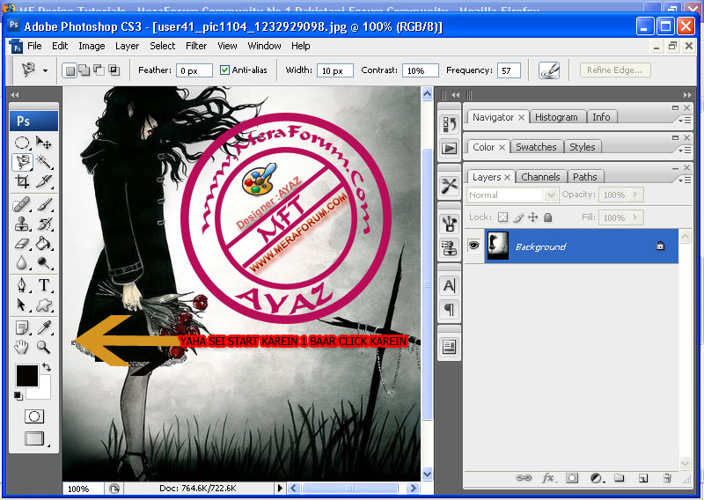
Task: Add layer style fx button
Action: pos(548,478)
